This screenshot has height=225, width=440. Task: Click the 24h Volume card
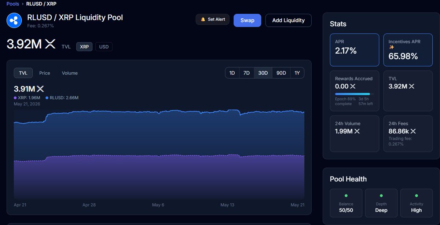pyautogui.click(x=355, y=134)
